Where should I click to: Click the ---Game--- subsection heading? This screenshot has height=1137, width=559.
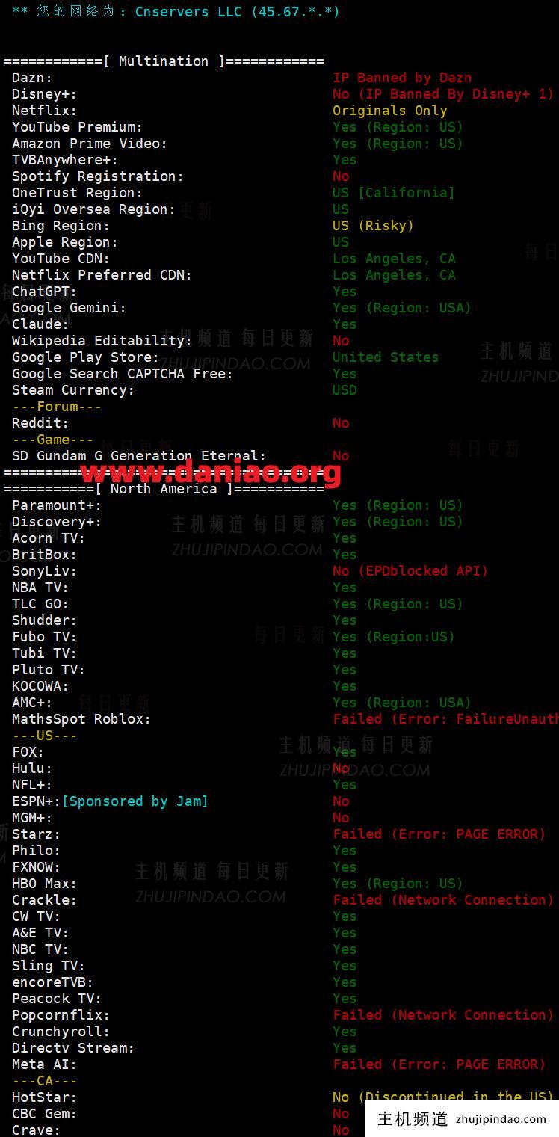point(53,440)
